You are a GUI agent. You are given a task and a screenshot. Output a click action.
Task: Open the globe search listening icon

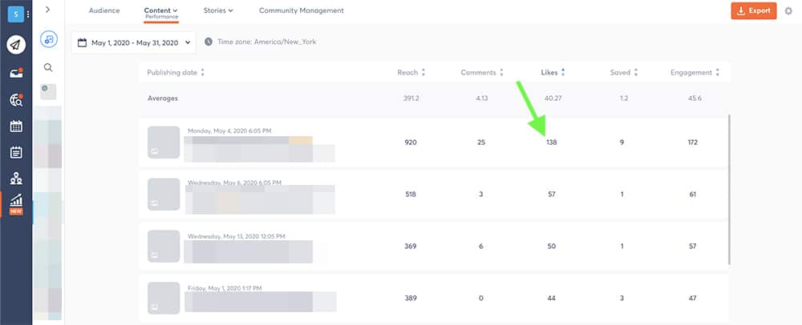16,100
